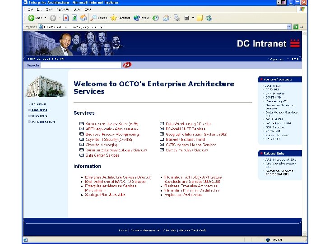Image resolution: width=325 pixels, height=244 pixels.
Task: Click the icon beside Geographic Information Systems
Action: click(162, 134)
